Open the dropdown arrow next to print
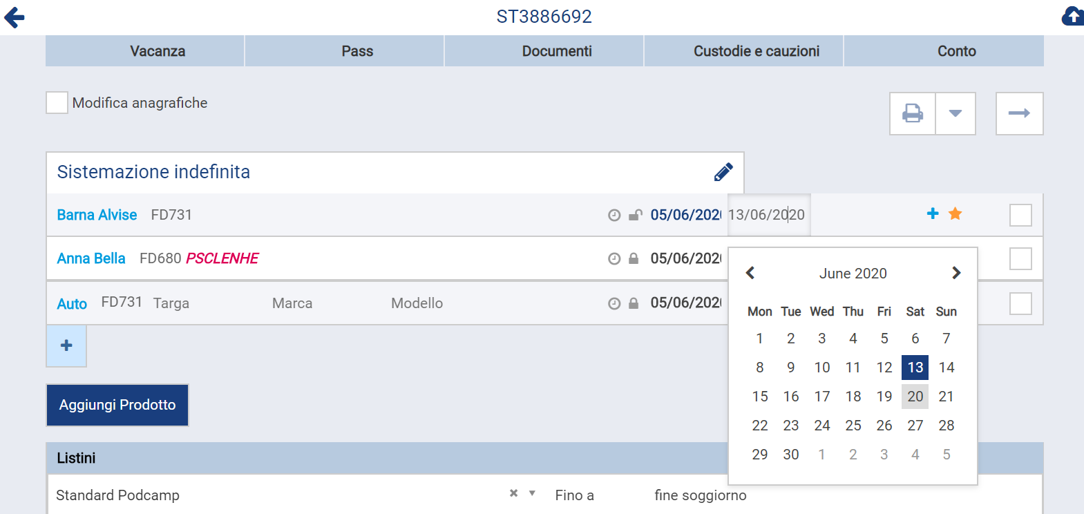Image resolution: width=1084 pixels, height=514 pixels. coord(955,113)
